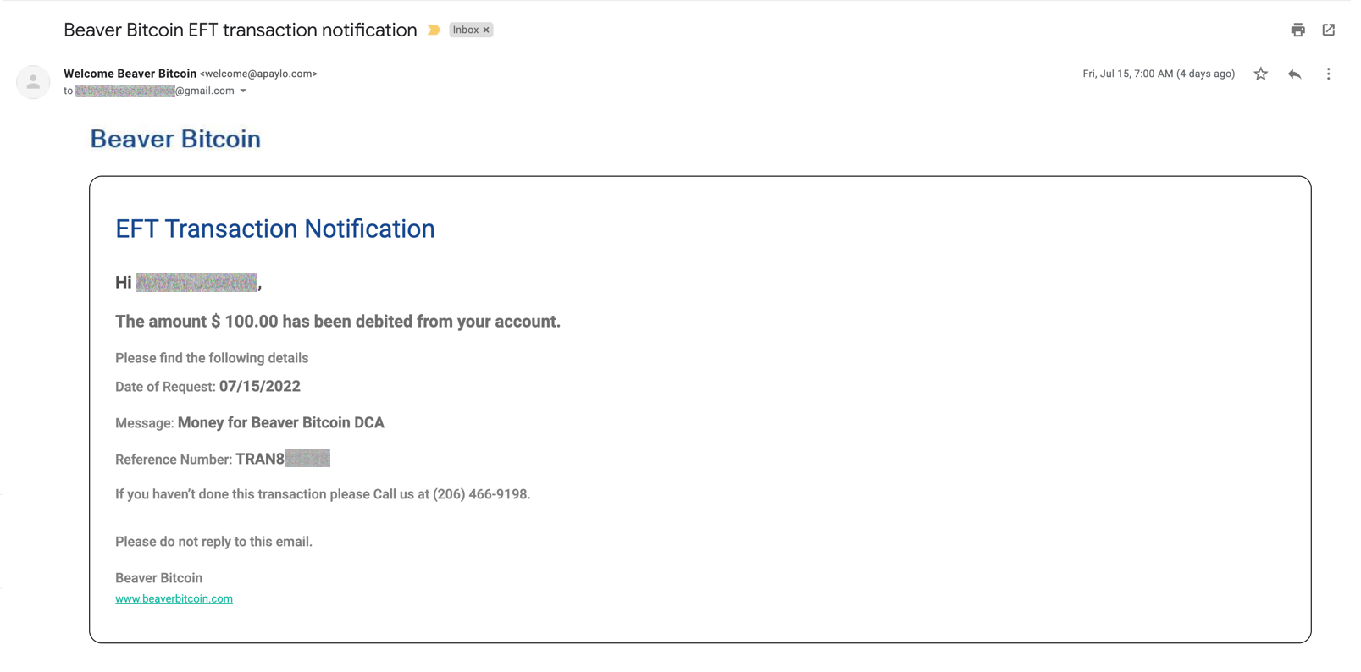This screenshot has width=1361, height=672.
Task: Click the sender avatar icon
Action: point(33,82)
